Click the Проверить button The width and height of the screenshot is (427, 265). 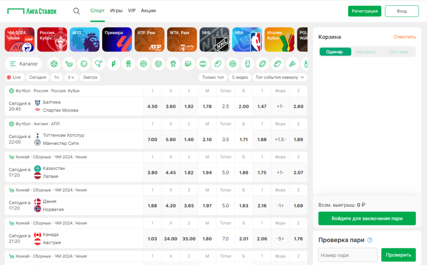[x=398, y=255]
